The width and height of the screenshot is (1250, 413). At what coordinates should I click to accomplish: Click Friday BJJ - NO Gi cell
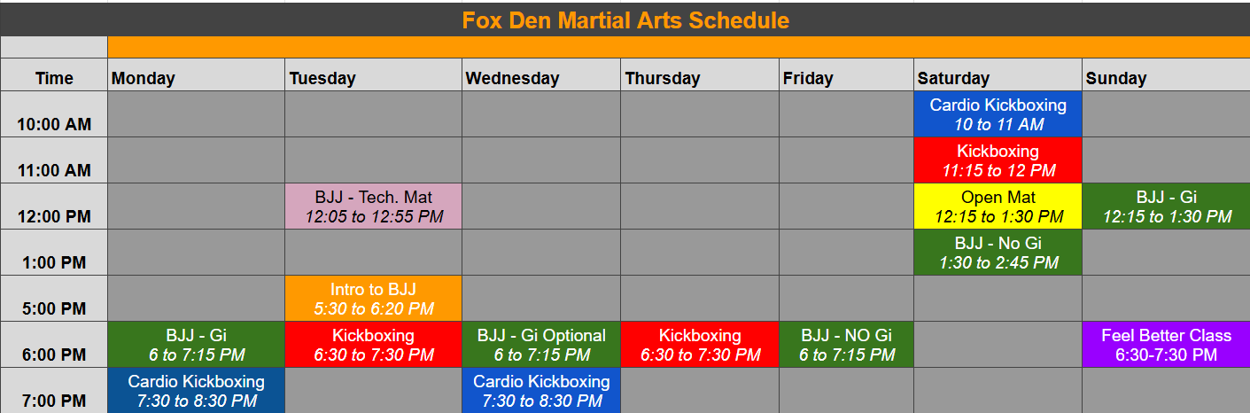pyautogui.click(x=846, y=345)
